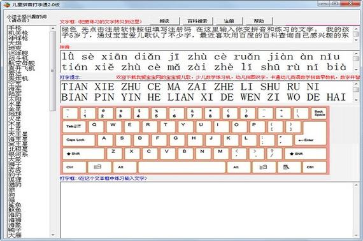Click the Z key on virtual keyboard
The height and width of the screenshot is (241, 363).
click(x=115, y=154)
